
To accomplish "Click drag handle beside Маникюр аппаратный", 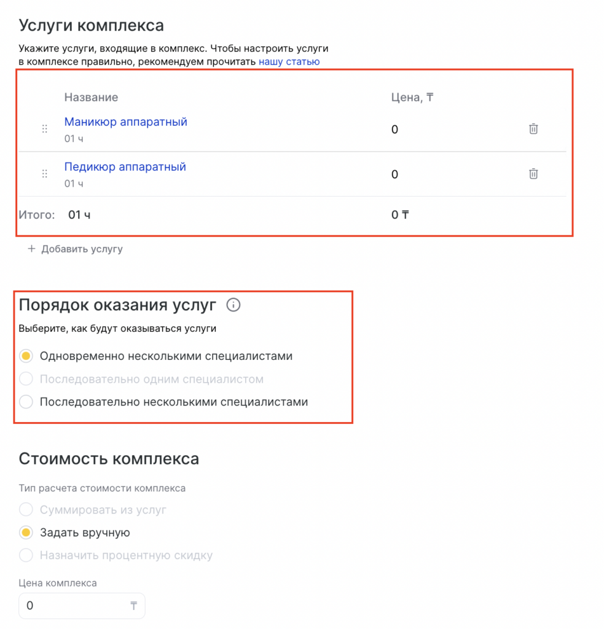I will [44, 129].
